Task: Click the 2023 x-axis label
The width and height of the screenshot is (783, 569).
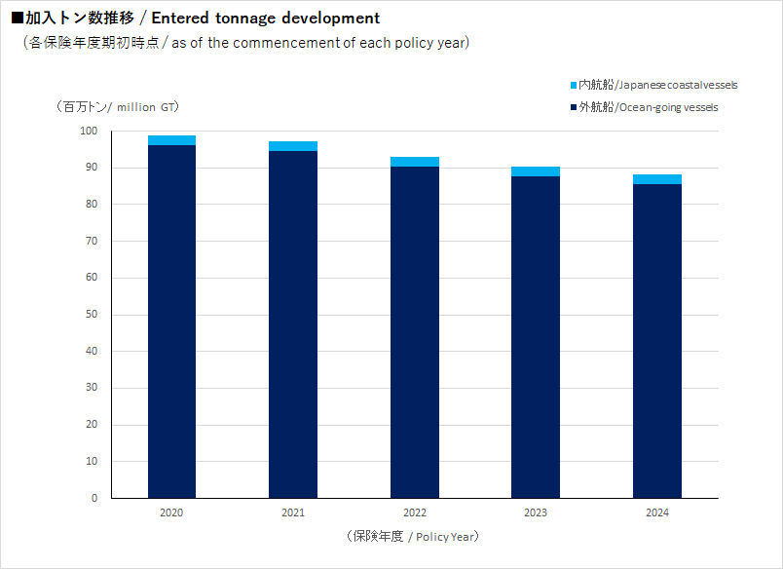Action: pos(536,512)
